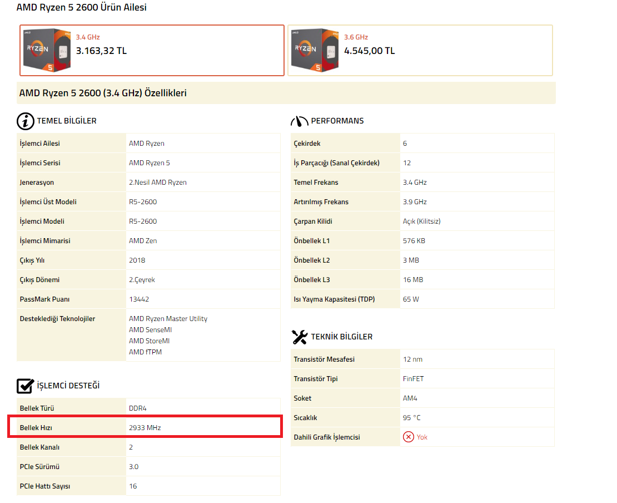Click the Performans speedometer icon
The width and height of the screenshot is (617, 503).
tap(299, 121)
